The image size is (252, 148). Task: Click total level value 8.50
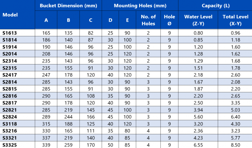[x=235, y=145]
